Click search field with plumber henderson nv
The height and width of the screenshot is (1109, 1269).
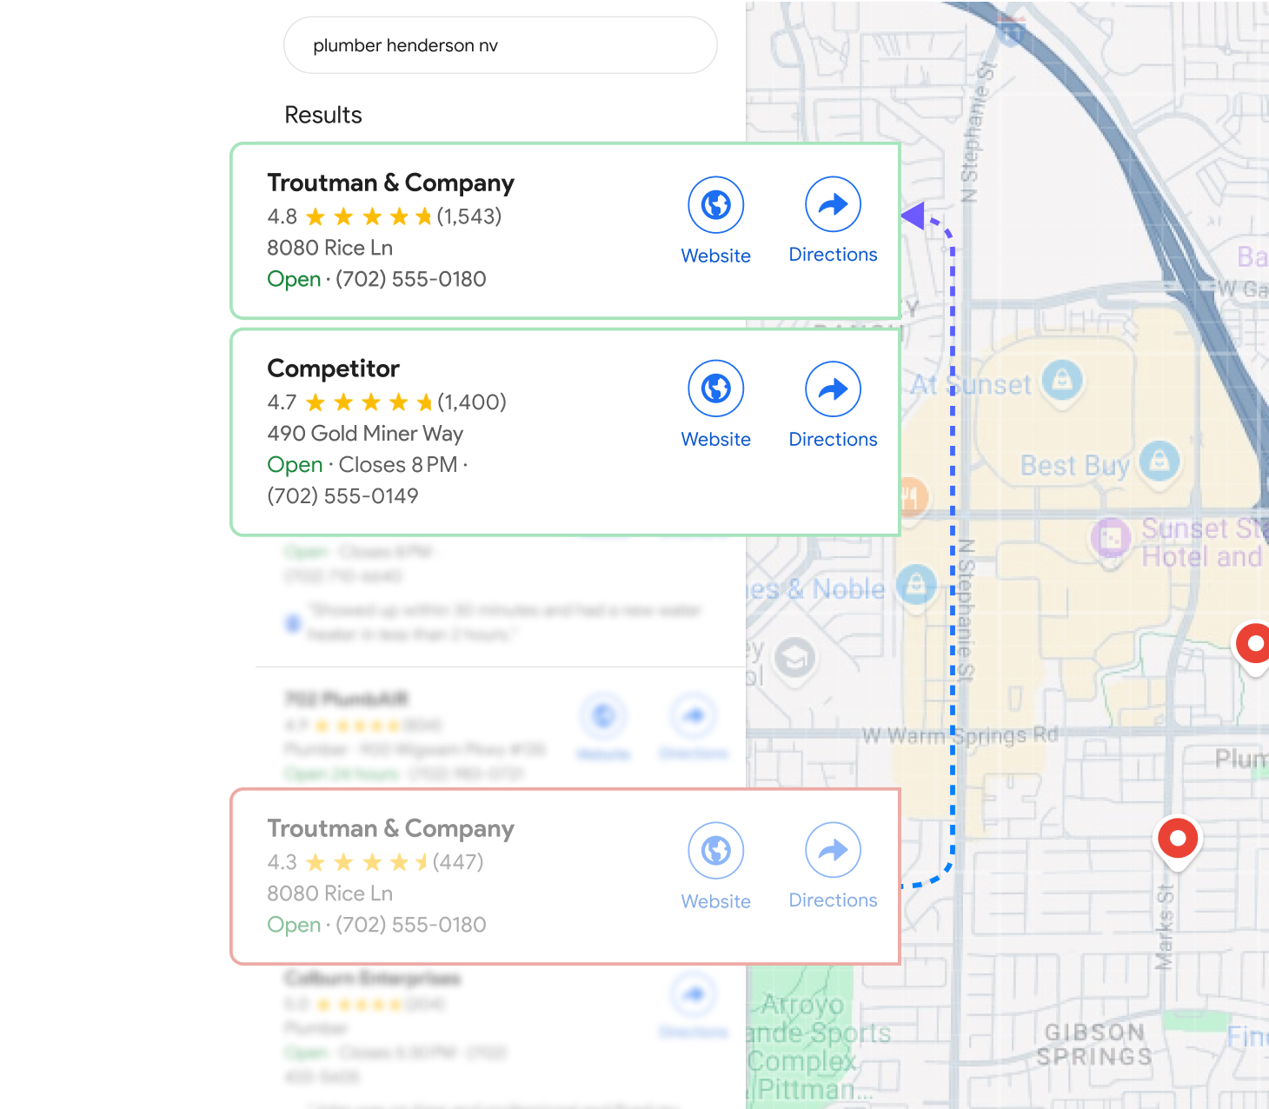tap(501, 45)
